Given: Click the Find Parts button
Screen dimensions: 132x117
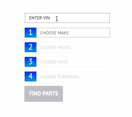Looking at the screenshot, I should (x=44, y=94).
